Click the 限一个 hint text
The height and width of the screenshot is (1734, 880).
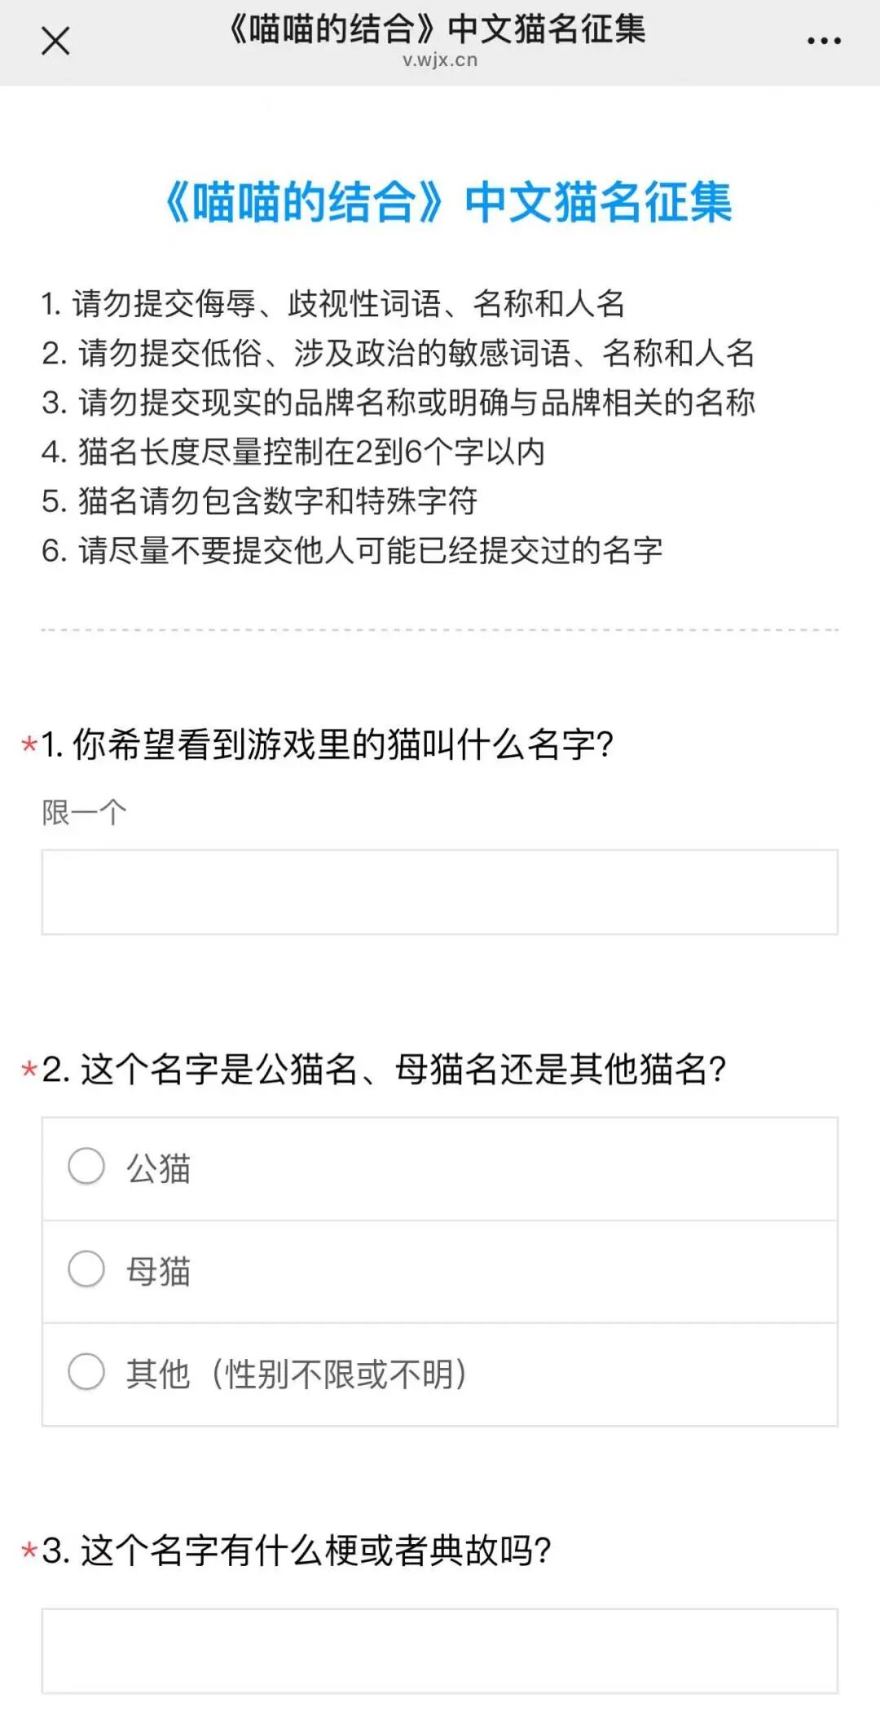point(85,813)
